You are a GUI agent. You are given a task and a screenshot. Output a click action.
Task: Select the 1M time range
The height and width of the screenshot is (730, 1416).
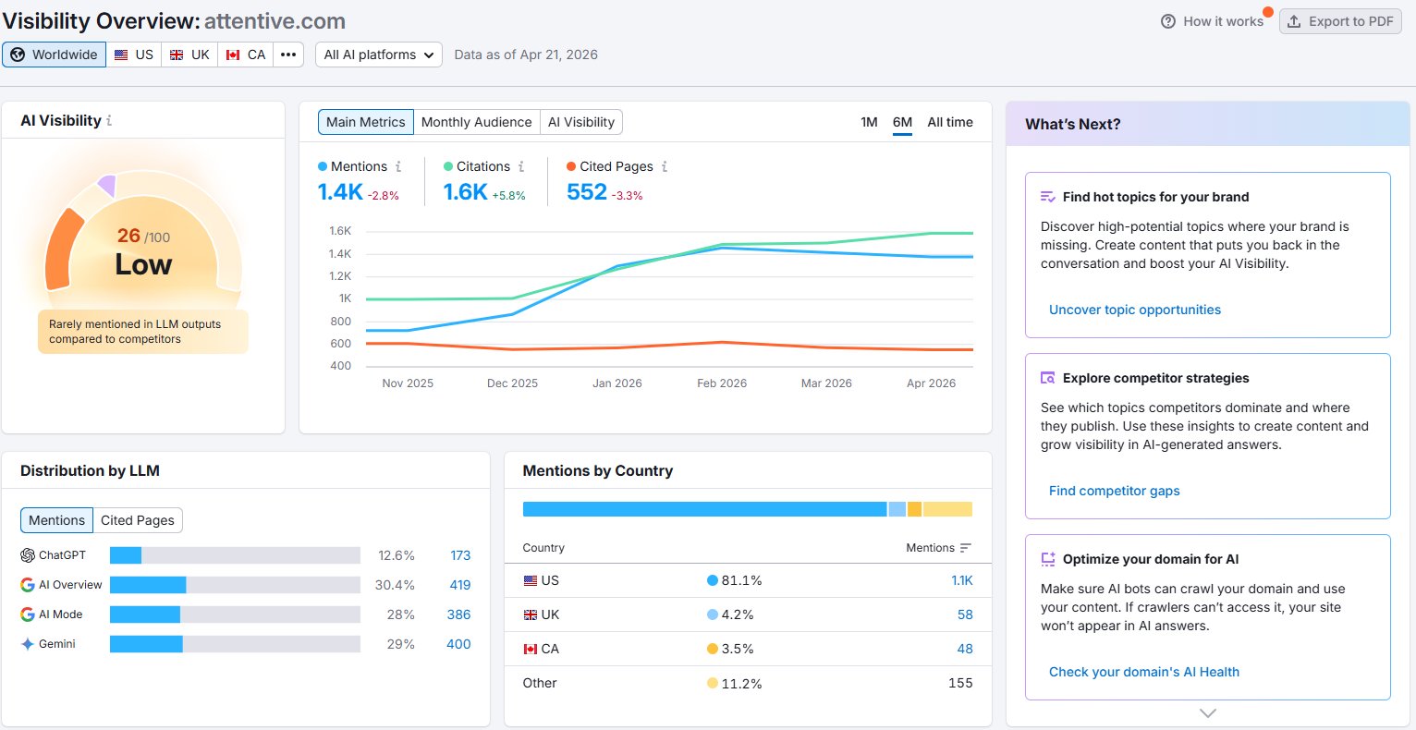[869, 122]
